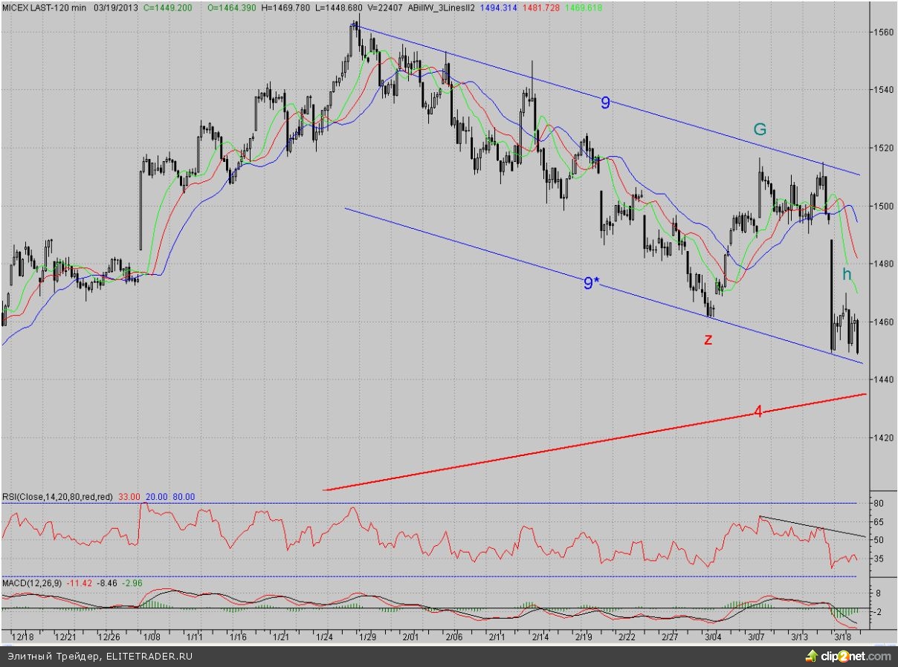The image size is (898, 667).
Task: Select the teal h wave label
Action: click(x=847, y=274)
